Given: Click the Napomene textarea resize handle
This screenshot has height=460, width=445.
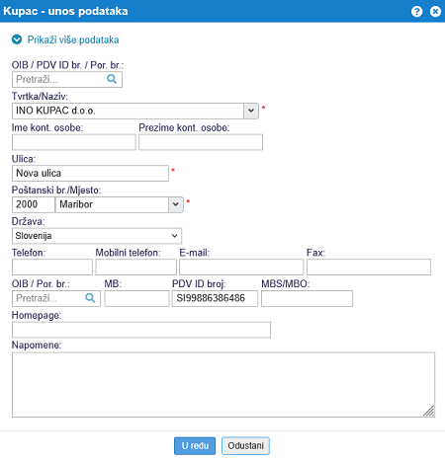Looking at the screenshot, I should point(429,411).
